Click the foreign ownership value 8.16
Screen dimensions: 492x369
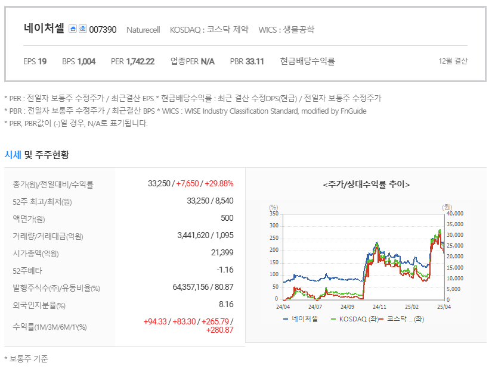pos(226,304)
